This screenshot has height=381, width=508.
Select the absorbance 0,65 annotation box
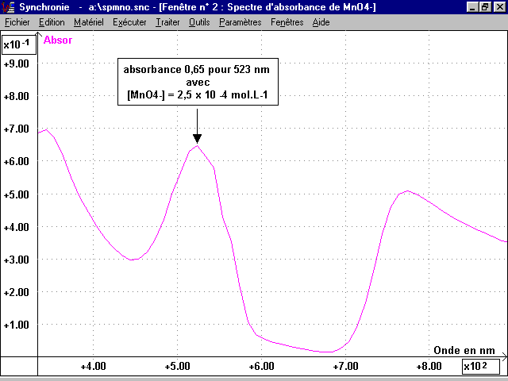tap(198, 82)
